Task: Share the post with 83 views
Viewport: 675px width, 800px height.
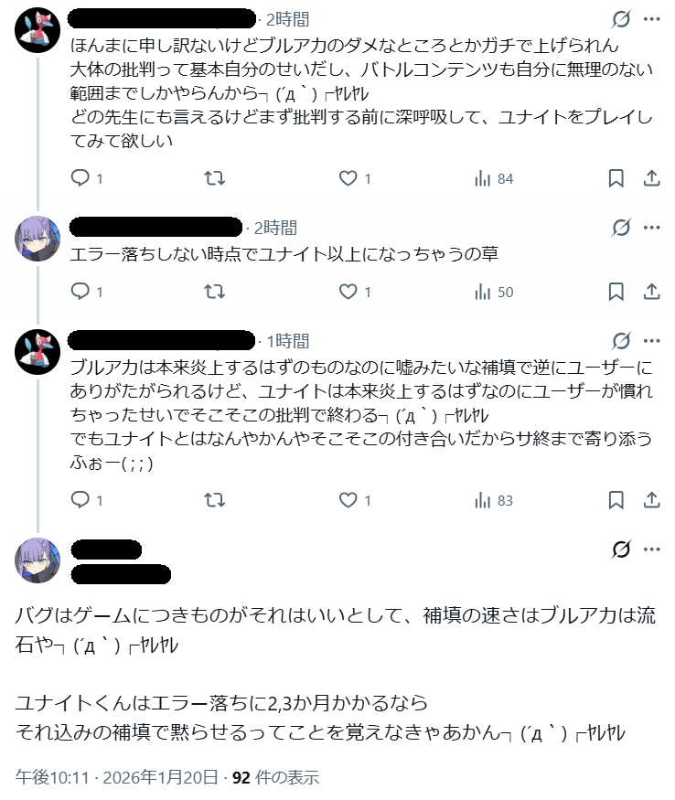Action: point(651,500)
